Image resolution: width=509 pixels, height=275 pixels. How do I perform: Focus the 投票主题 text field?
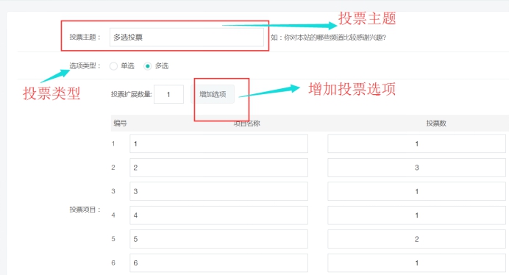click(187, 37)
